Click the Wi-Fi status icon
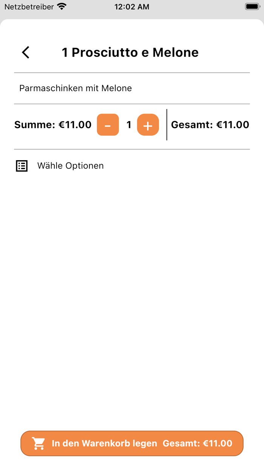Image resolution: width=264 pixels, height=469 pixels. click(61, 7)
